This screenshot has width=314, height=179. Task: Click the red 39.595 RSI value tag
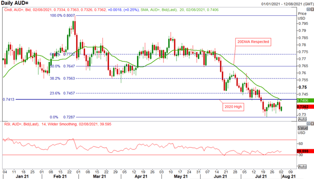[305, 151]
